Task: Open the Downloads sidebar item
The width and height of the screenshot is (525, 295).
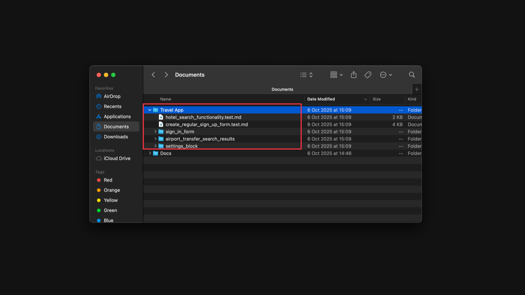Action: (x=116, y=136)
